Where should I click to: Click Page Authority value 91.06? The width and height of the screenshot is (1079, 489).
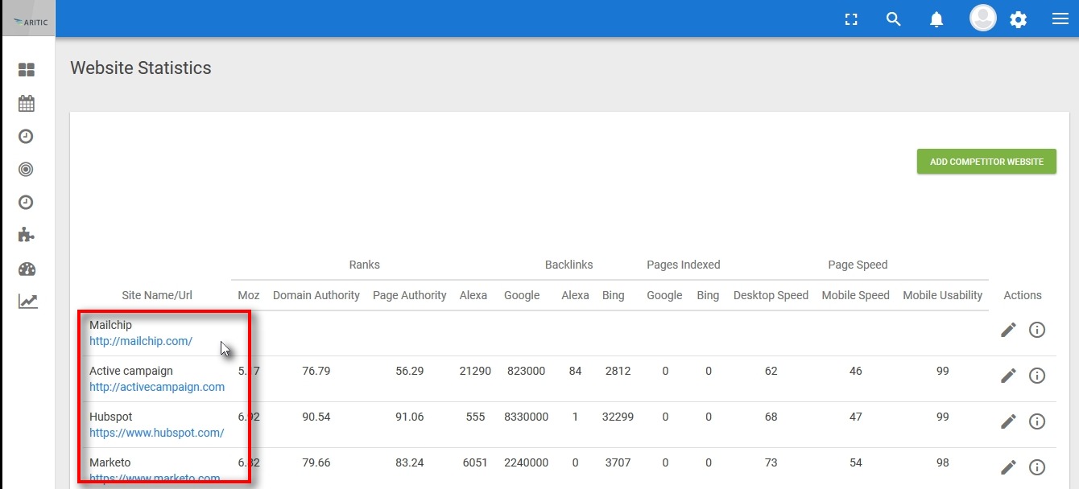(410, 417)
